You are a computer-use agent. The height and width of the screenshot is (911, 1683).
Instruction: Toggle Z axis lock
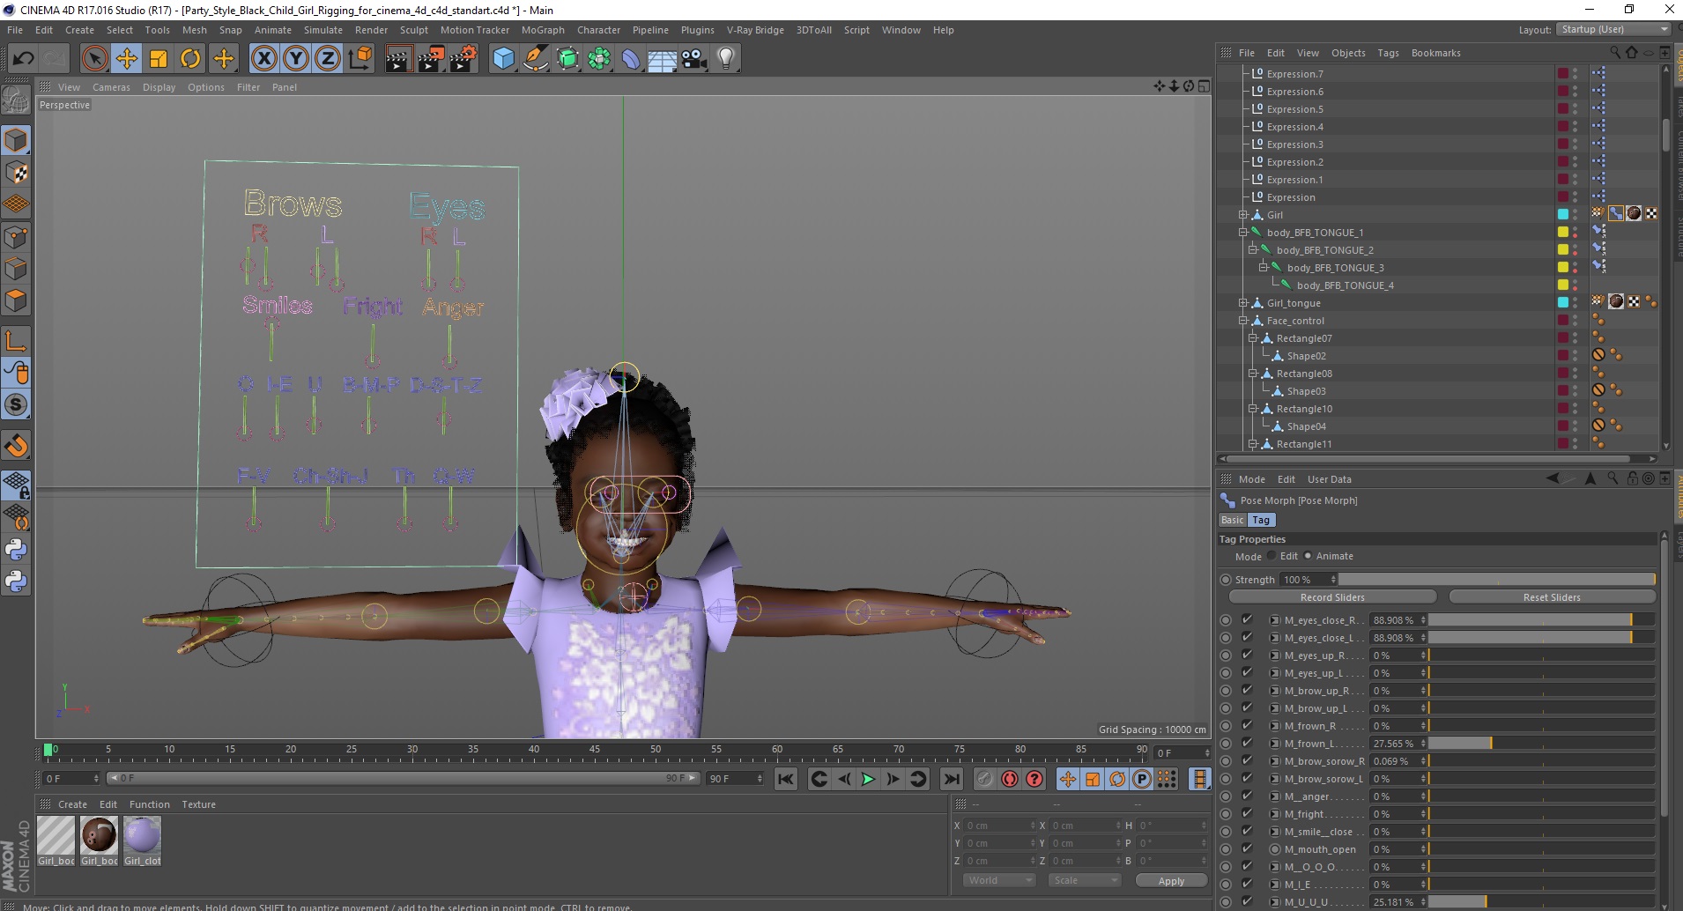(x=328, y=59)
